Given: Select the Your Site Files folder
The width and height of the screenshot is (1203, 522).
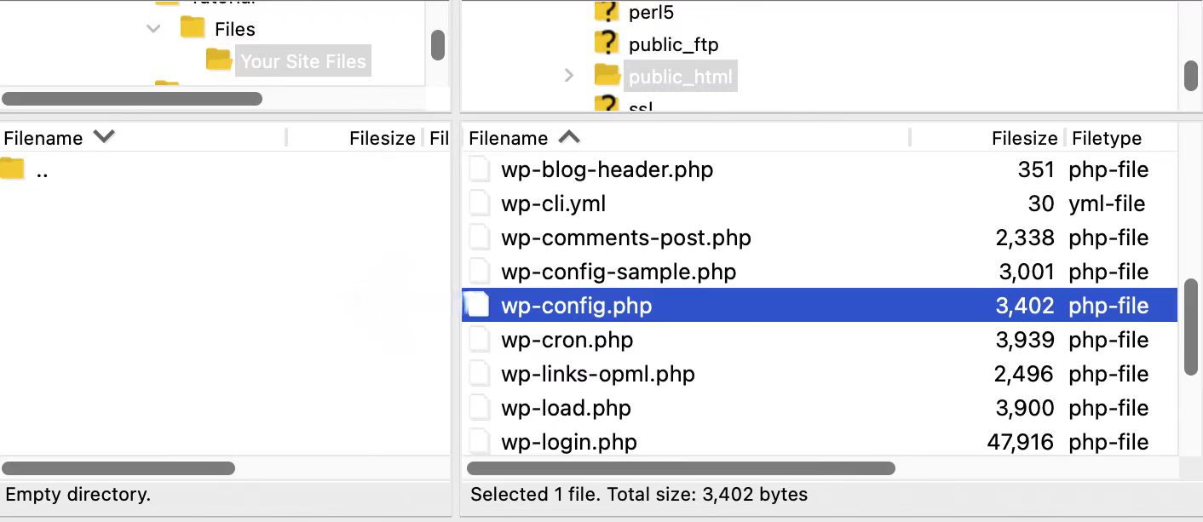Looking at the screenshot, I should (x=302, y=60).
